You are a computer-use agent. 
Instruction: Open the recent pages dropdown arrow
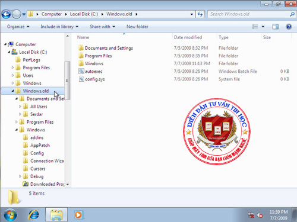24,14
